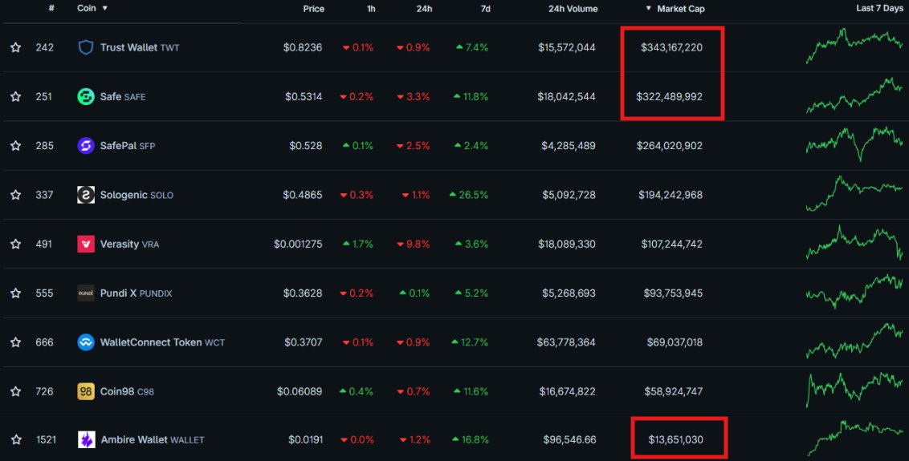Click Safe market cap $322,489,992
The height and width of the screenshot is (461, 909).
click(669, 97)
